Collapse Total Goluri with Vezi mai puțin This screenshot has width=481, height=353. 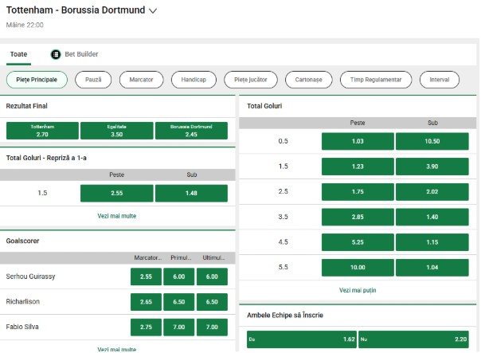(x=358, y=290)
